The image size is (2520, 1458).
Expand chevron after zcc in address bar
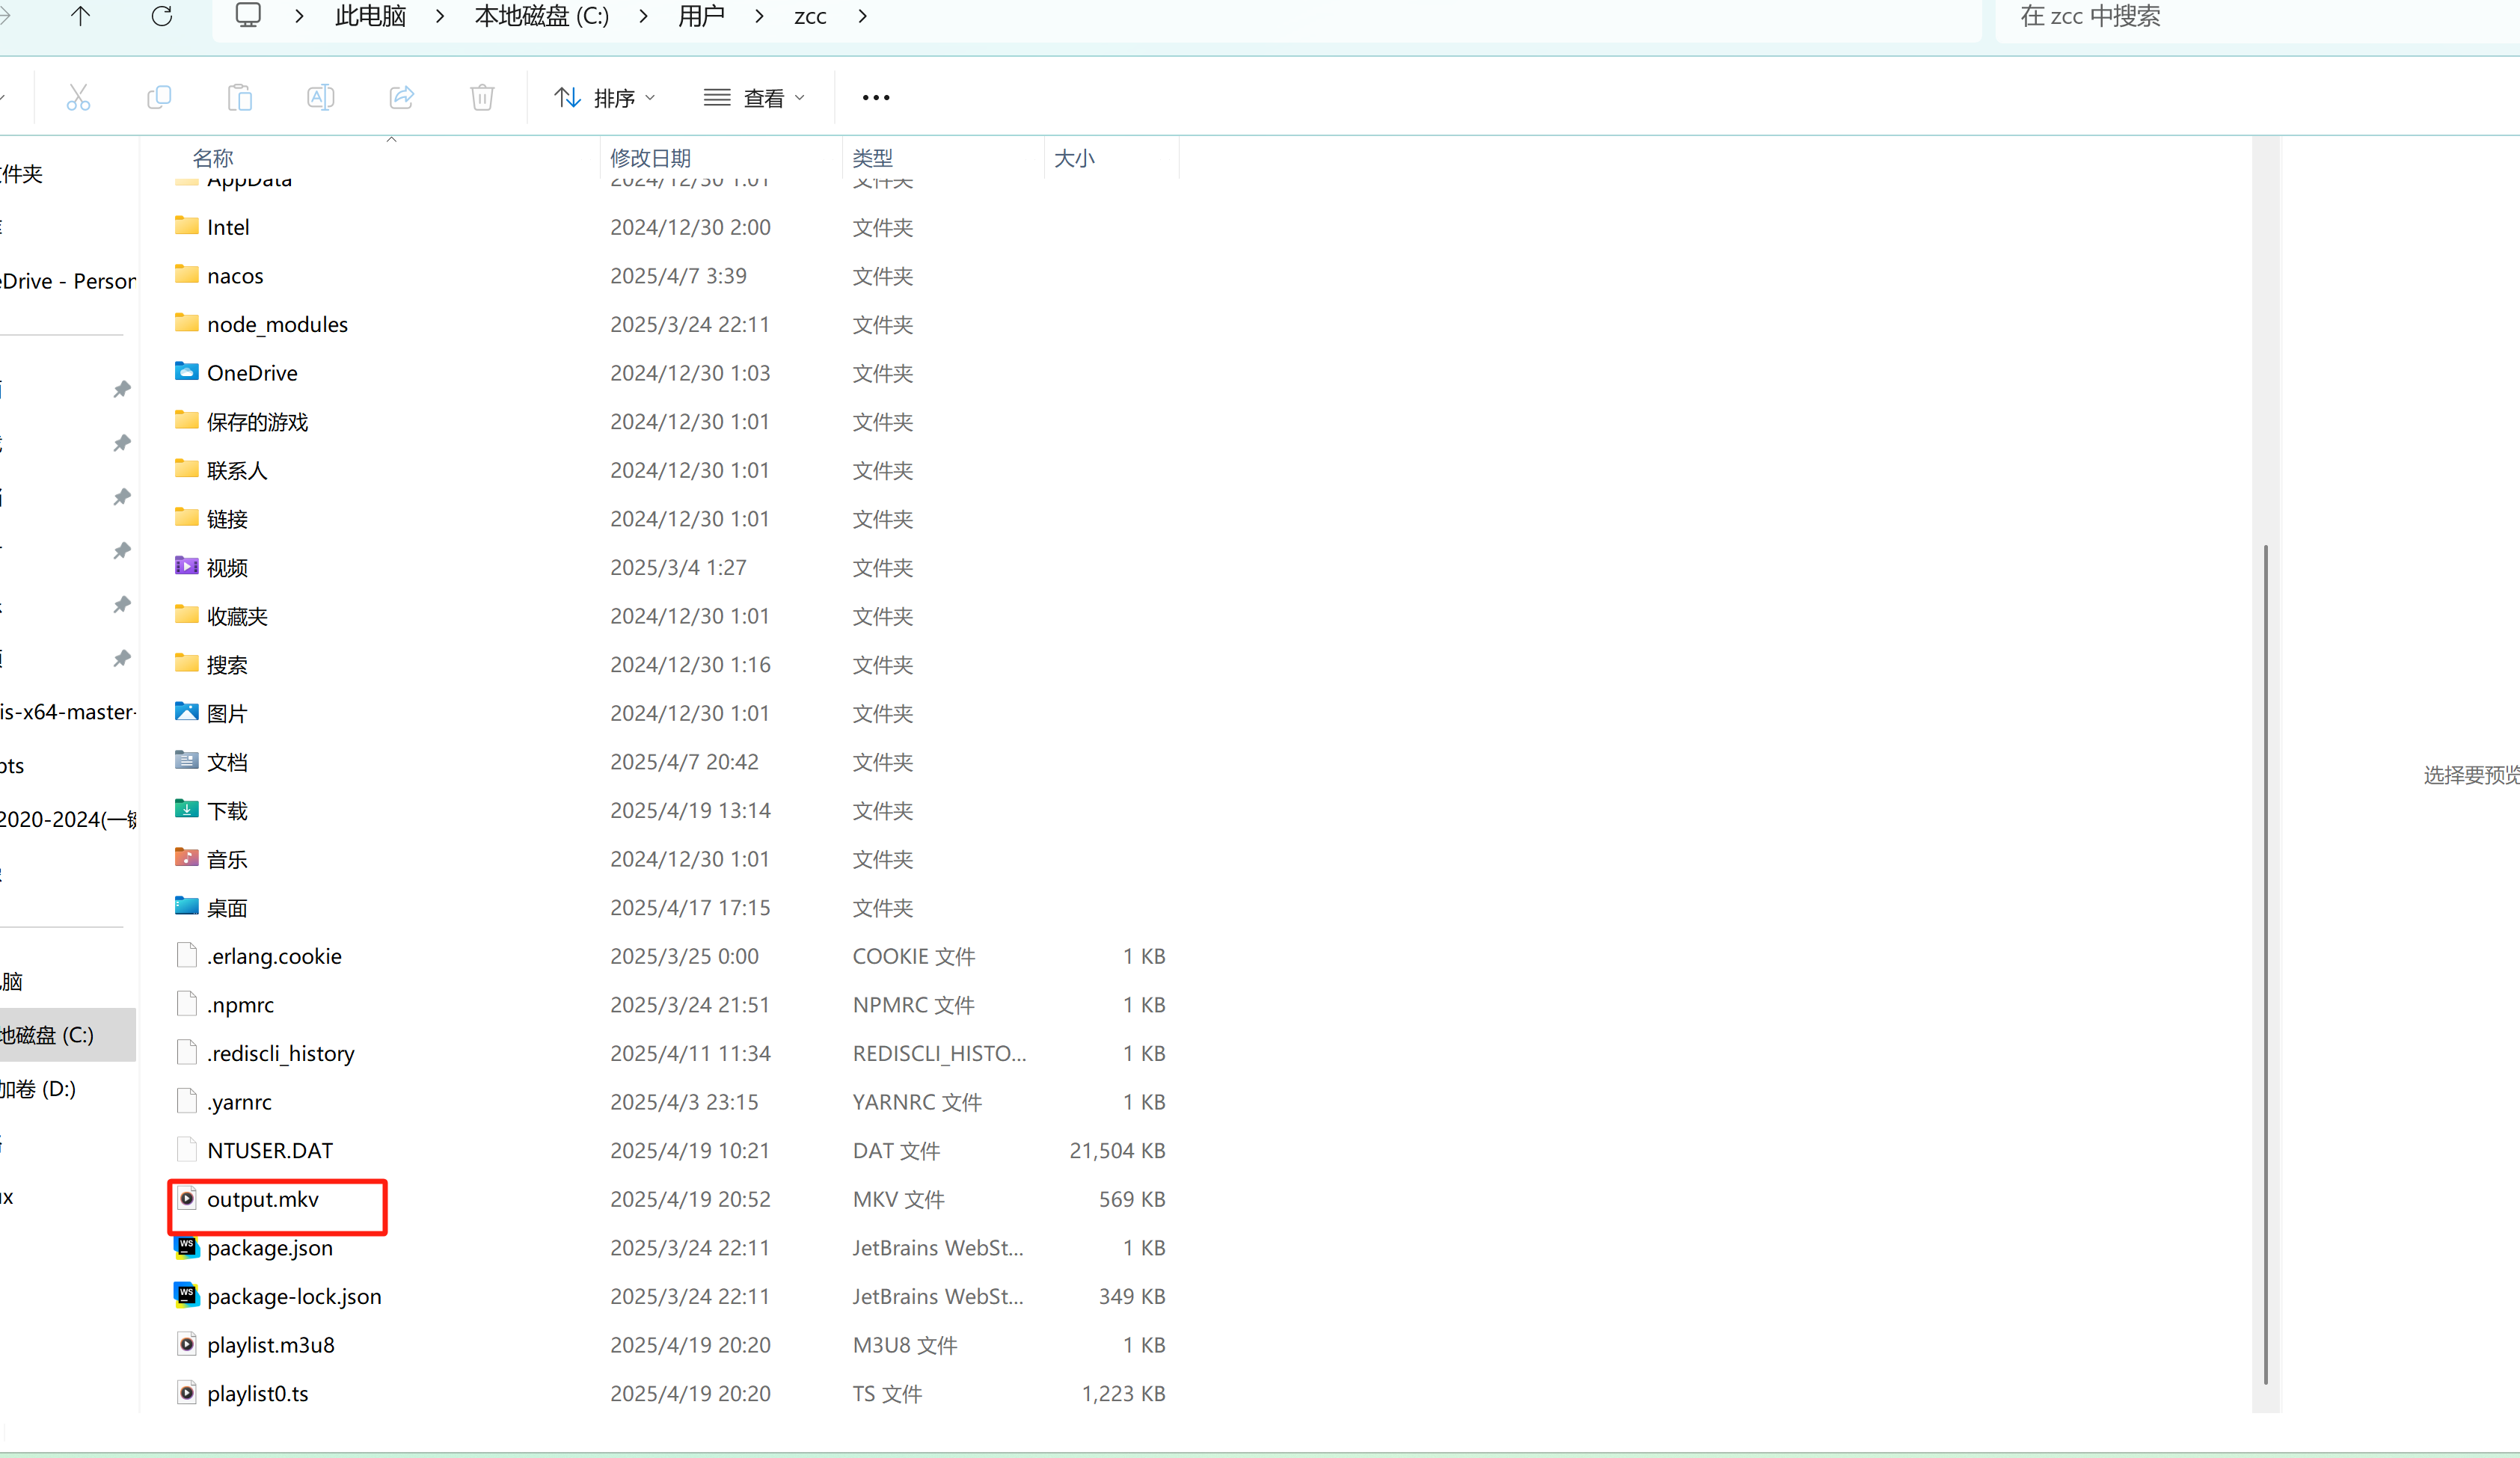tap(863, 17)
